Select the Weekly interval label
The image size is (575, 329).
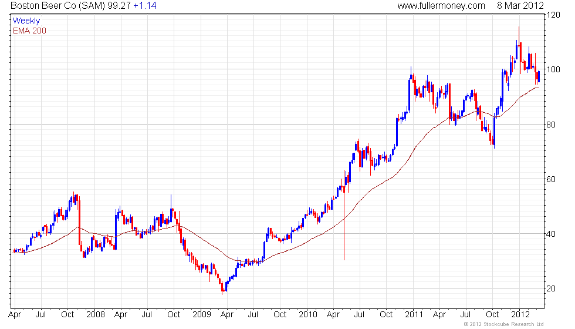click(26, 21)
